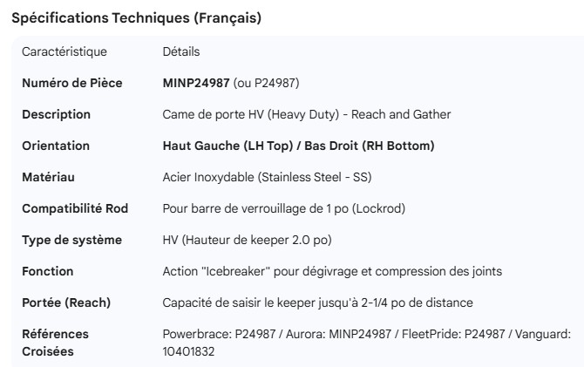Select the "Fonction" row label
The image size is (584, 367).
point(48,272)
